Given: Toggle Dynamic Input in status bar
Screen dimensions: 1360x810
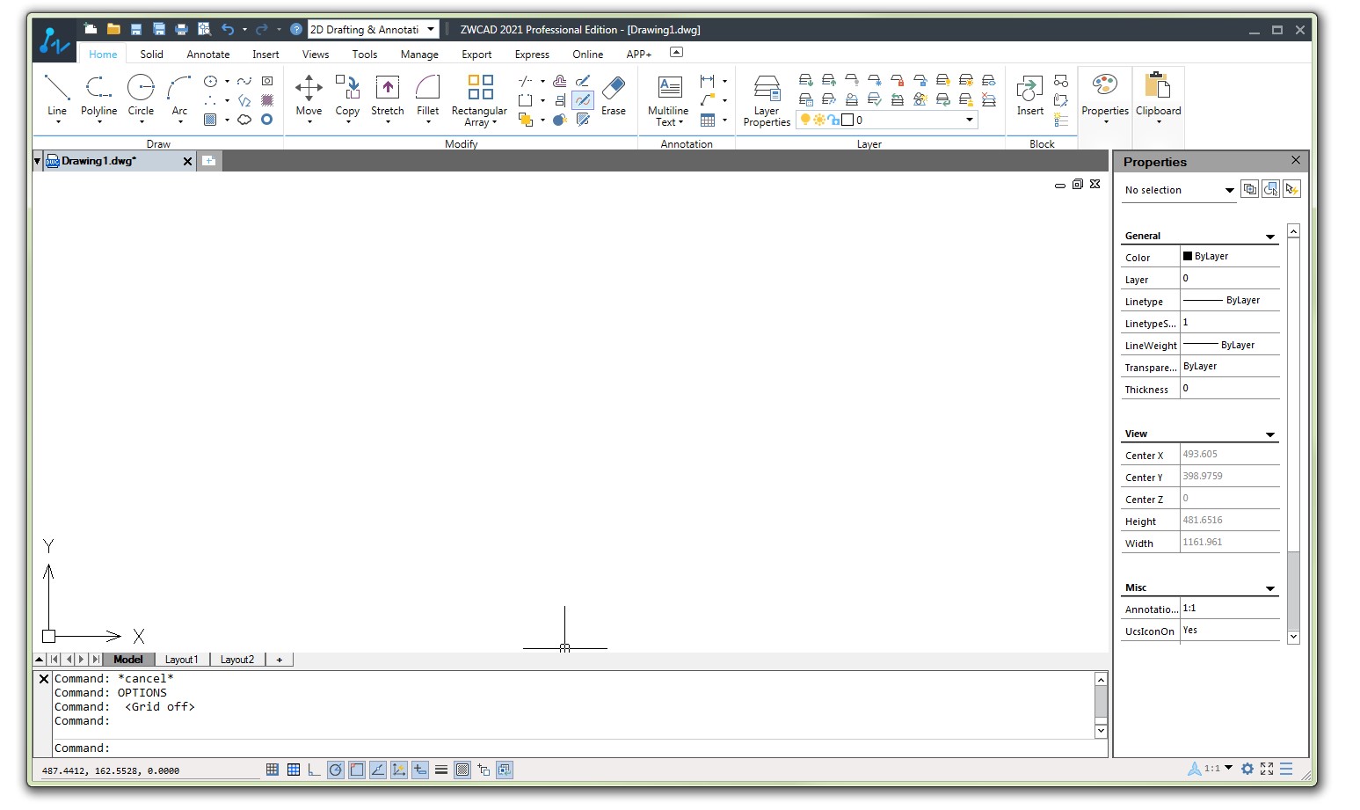Looking at the screenshot, I should pyautogui.click(x=420, y=770).
